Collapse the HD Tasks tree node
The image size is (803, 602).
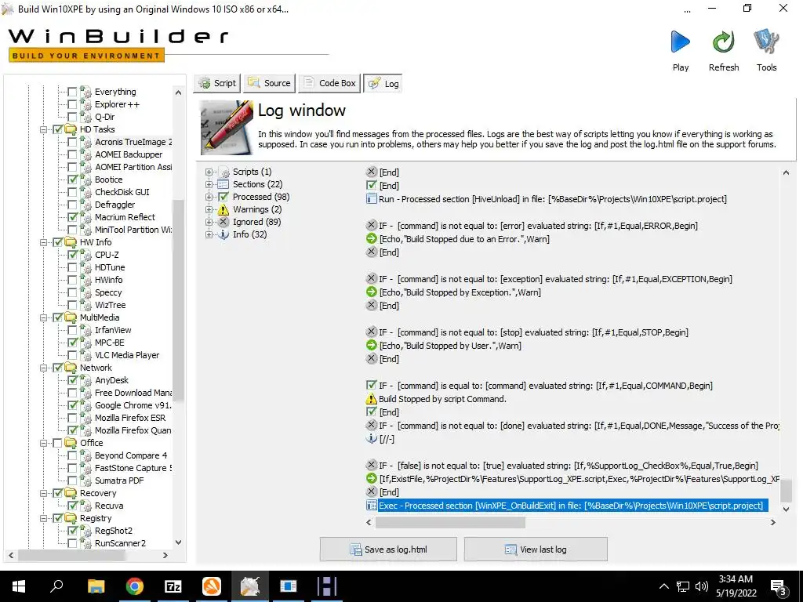pyautogui.click(x=44, y=129)
